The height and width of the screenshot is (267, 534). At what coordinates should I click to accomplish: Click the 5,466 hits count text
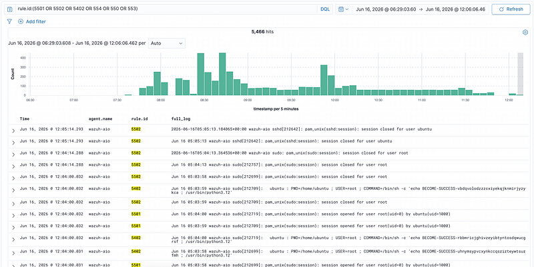(x=262, y=32)
